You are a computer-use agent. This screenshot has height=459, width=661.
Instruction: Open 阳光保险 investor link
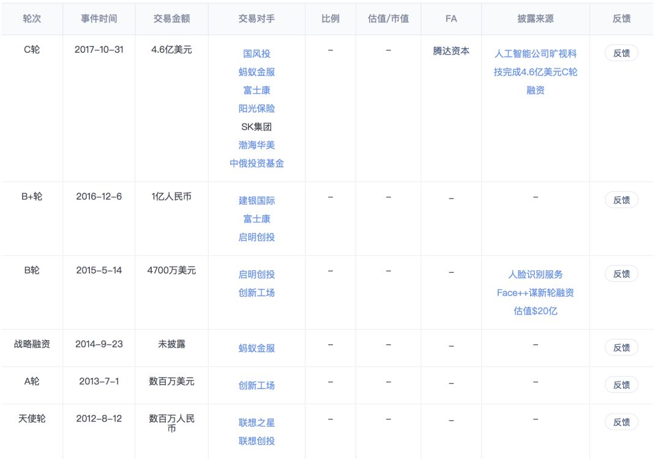[x=256, y=108]
